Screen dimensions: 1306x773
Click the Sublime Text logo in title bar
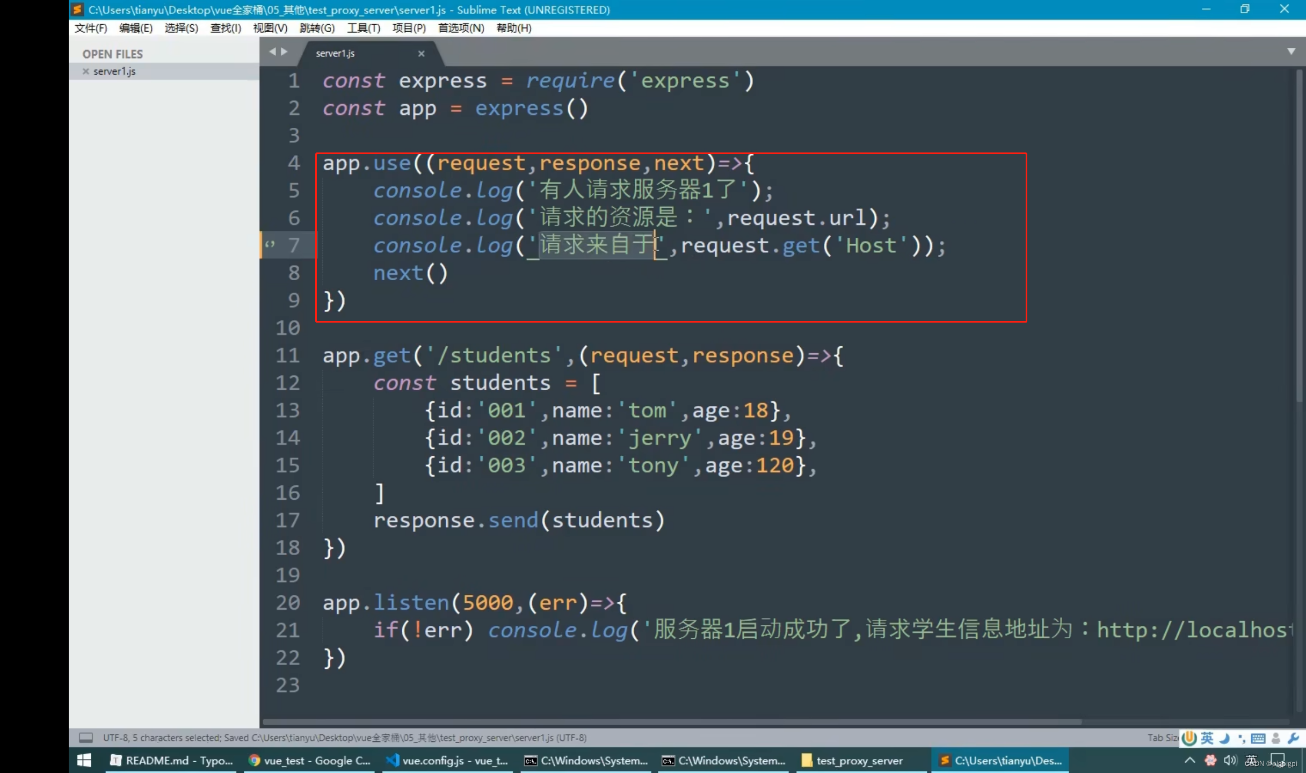coord(77,9)
